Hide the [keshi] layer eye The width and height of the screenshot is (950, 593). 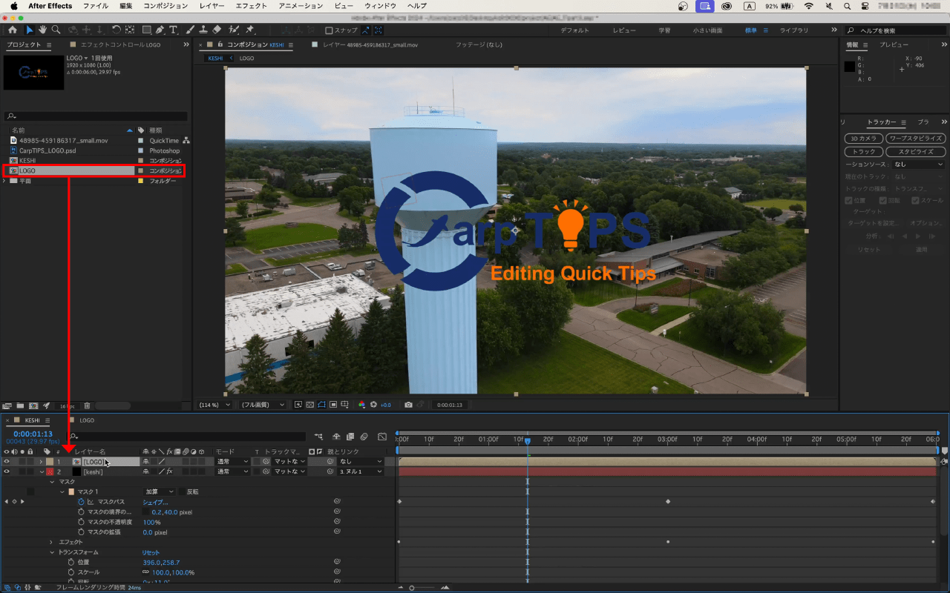[x=7, y=471]
